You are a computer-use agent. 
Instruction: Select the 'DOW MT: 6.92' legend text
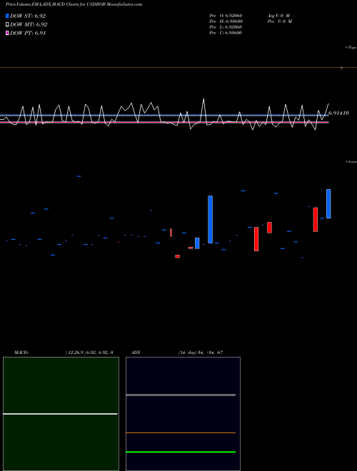point(29,25)
